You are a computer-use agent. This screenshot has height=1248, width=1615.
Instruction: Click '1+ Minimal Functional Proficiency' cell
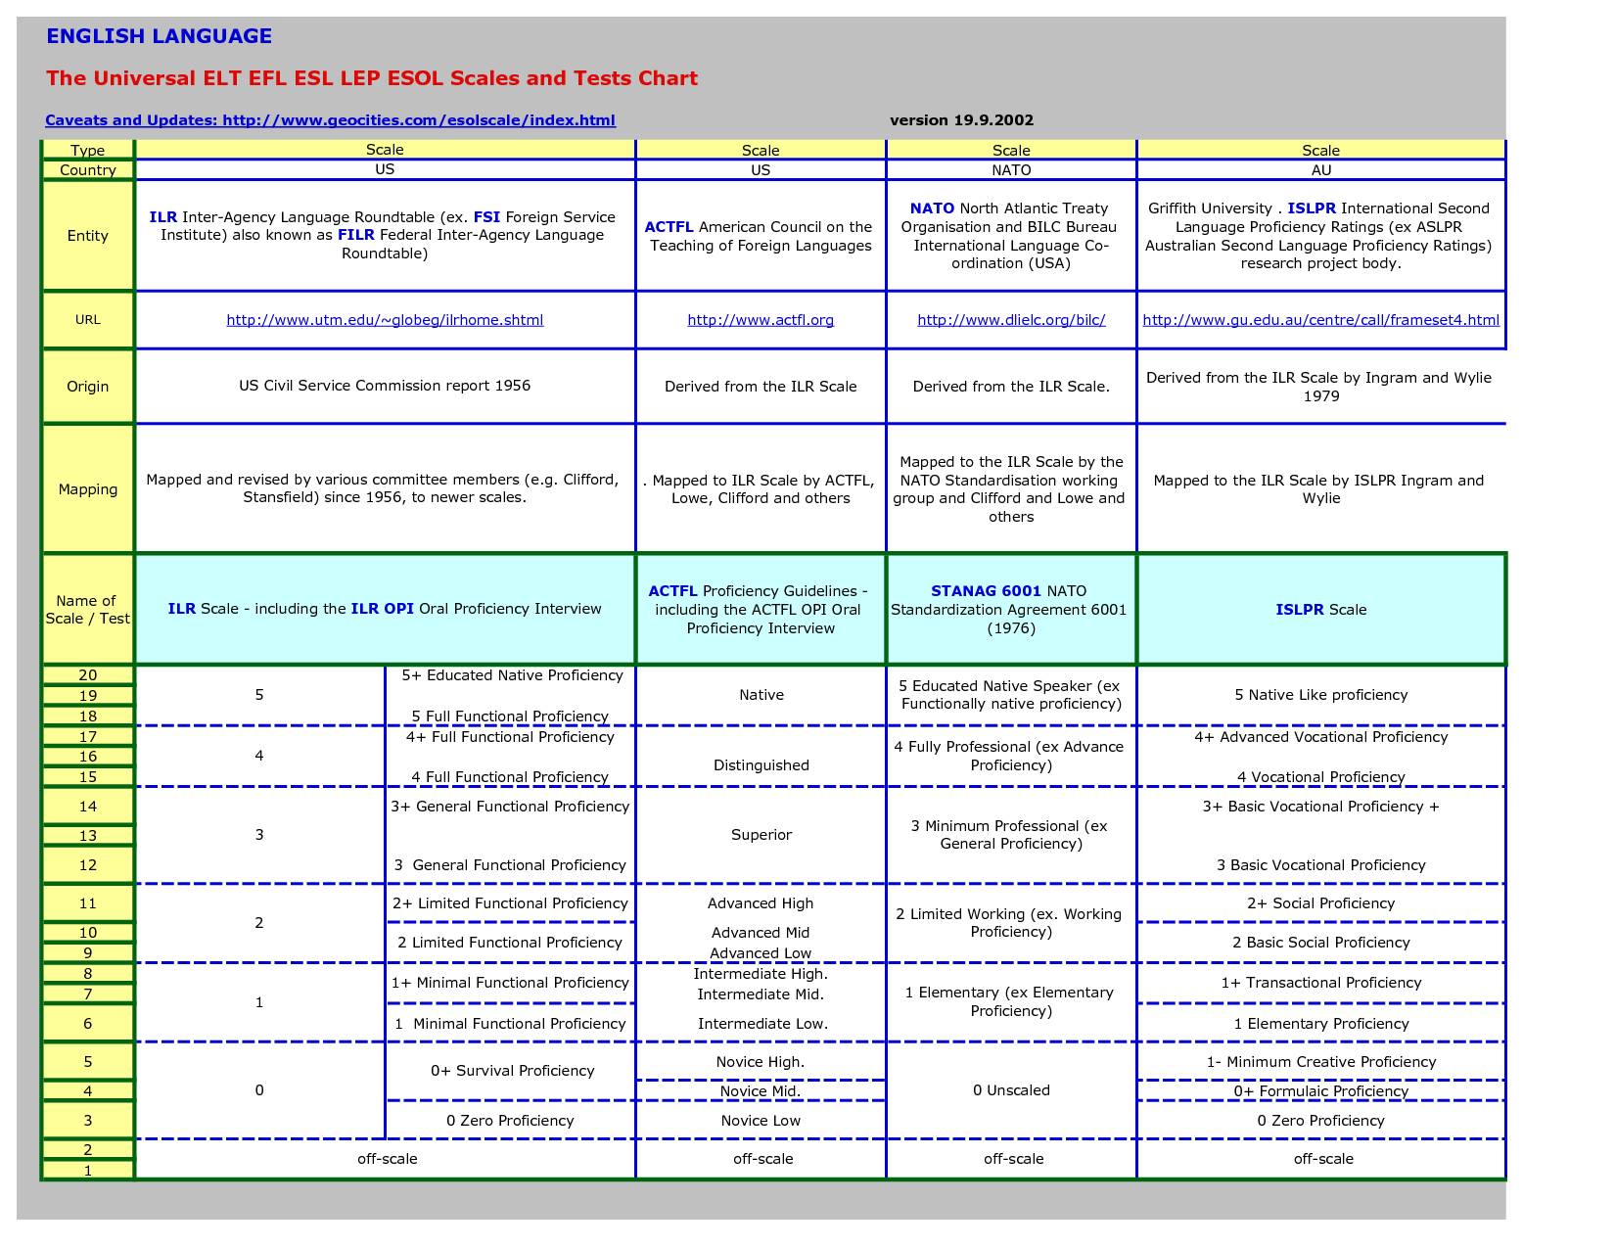[510, 983]
